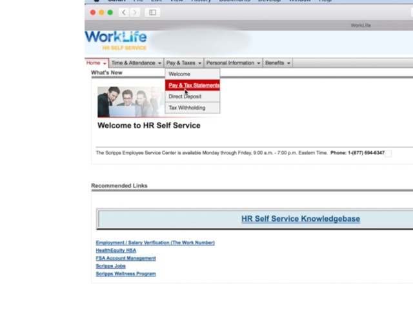Choose Tax Withholding from the menu
This screenshot has width=413, height=310.
click(x=187, y=108)
